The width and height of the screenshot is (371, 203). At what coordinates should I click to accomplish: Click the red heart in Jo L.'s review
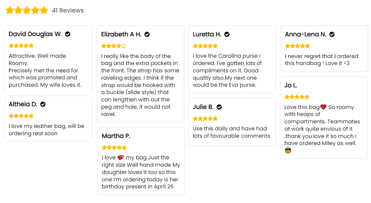coord(324,107)
